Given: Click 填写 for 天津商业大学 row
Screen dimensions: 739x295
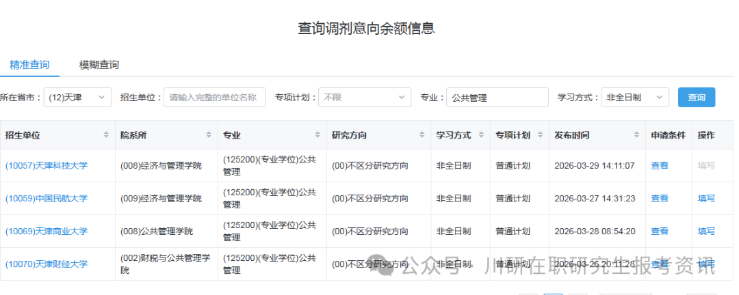Looking at the screenshot, I should pyautogui.click(x=706, y=231).
